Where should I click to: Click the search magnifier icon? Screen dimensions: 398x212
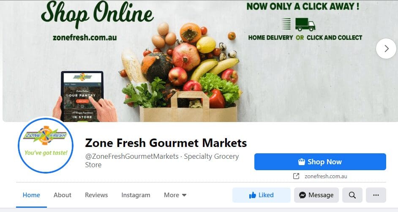click(x=352, y=195)
